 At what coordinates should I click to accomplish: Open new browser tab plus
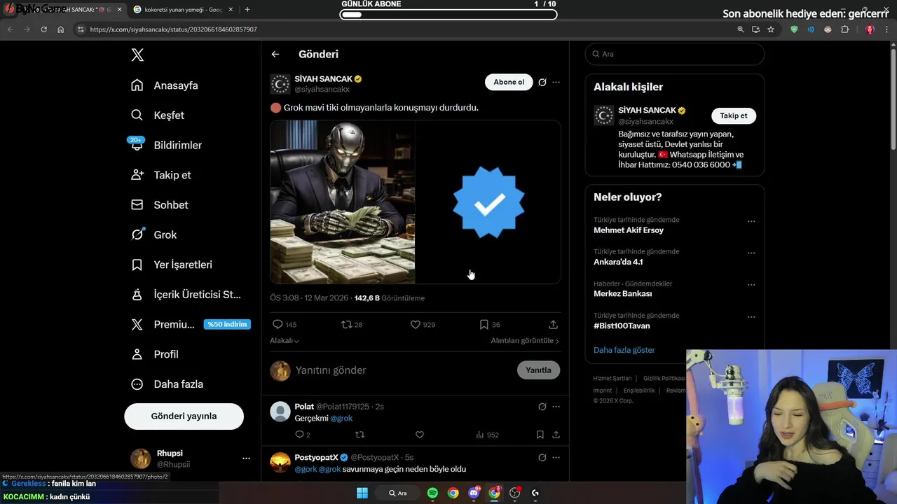pyautogui.click(x=247, y=10)
